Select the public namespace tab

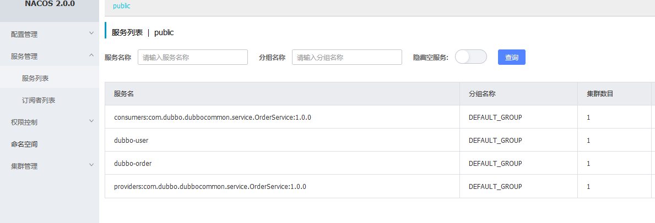(122, 6)
